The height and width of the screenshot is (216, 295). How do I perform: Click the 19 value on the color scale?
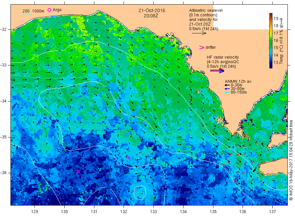(276, 18)
